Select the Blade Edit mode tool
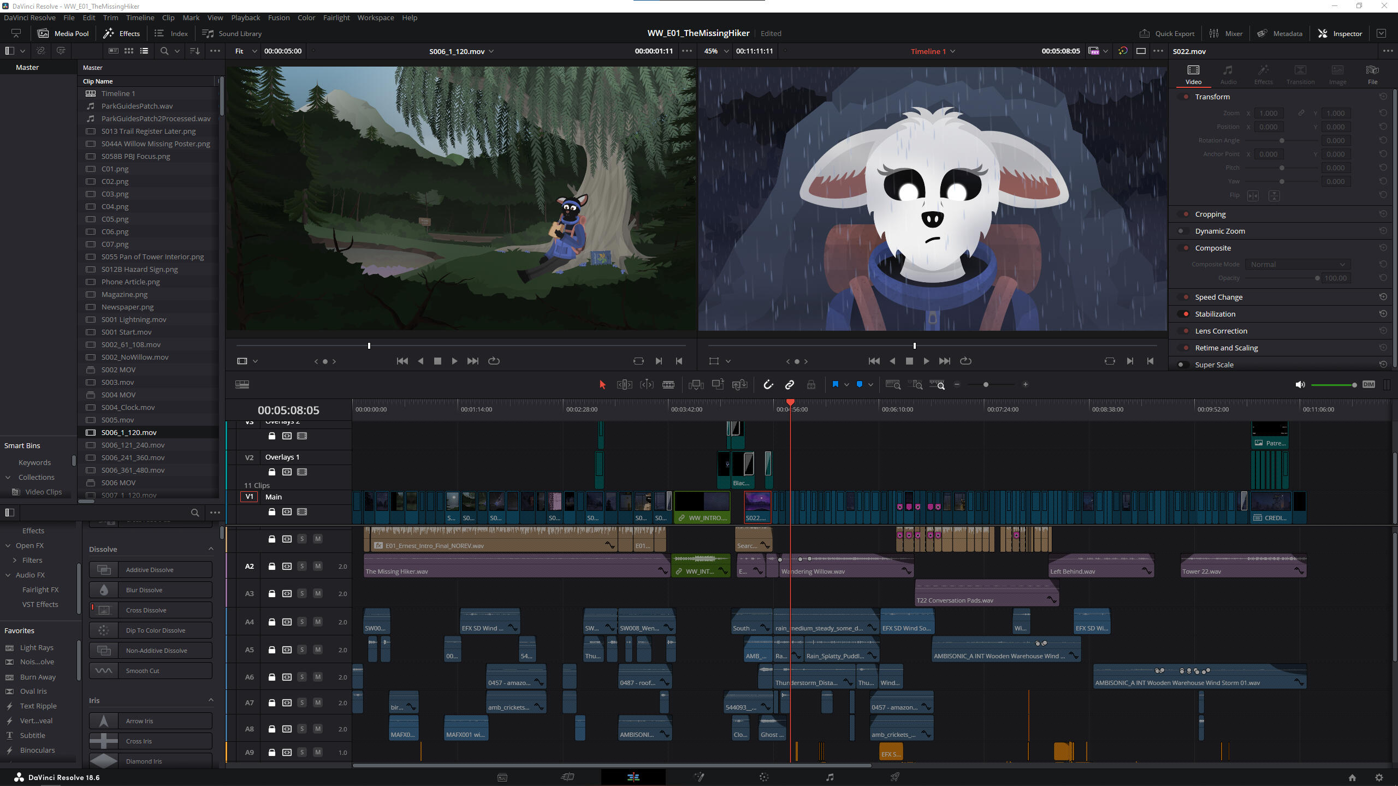Image resolution: width=1398 pixels, height=786 pixels. coord(668,384)
